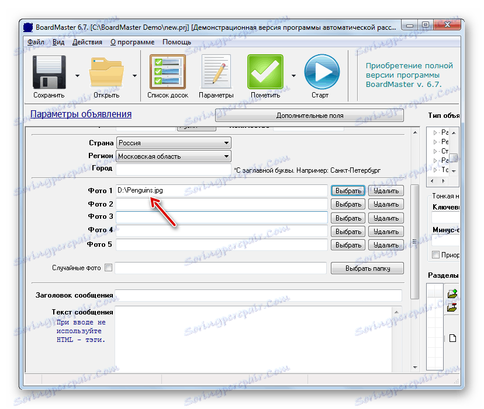The width and height of the screenshot is (484, 409).
Task: Click the remove section red folder icon
Action: (452, 307)
